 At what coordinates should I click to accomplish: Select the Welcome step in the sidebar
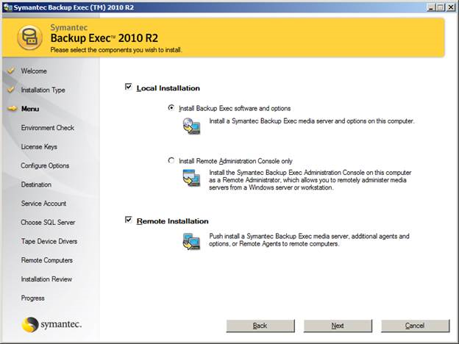(34, 71)
